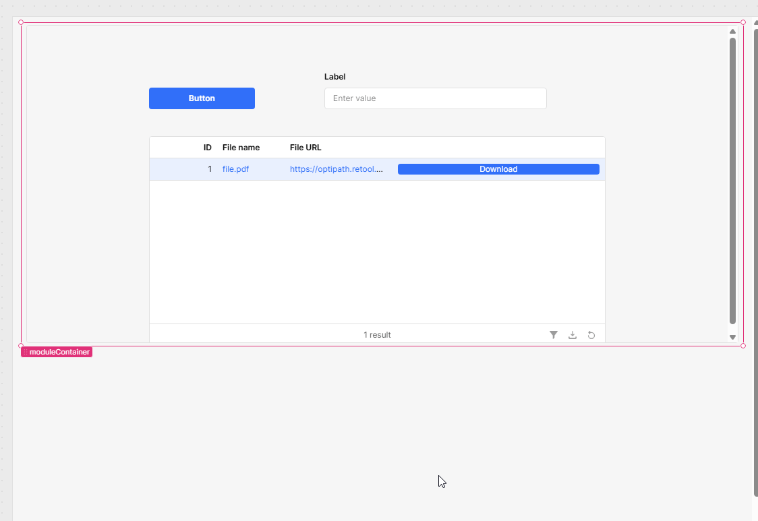This screenshot has height=521, width=758.
Task: Click the File name column header
Action: (x=241, y=148)
